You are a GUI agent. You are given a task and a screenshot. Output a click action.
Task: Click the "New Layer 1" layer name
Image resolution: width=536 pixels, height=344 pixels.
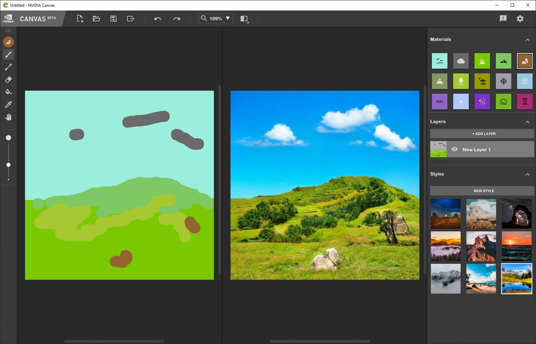pyautogui.click(x=477, y=150)
